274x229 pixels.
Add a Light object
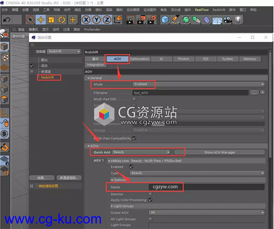pyautogui.click(x=238, y=20)
